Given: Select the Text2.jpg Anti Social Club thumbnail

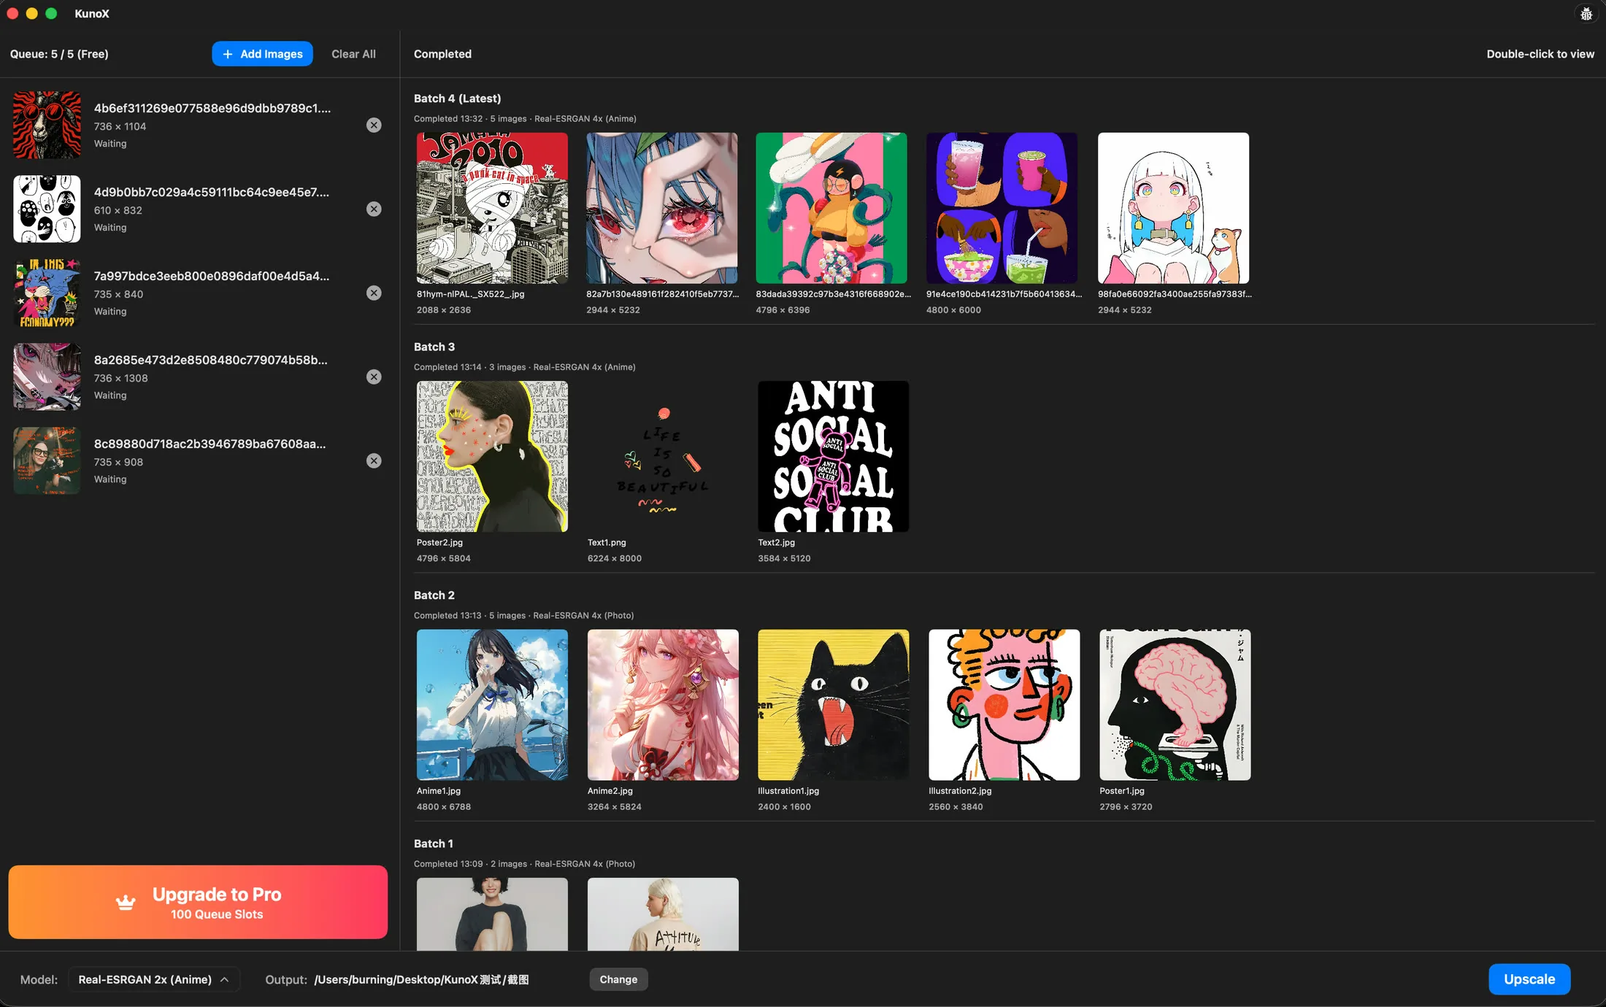Looking at the screenshot, I should tap(833, 456).
